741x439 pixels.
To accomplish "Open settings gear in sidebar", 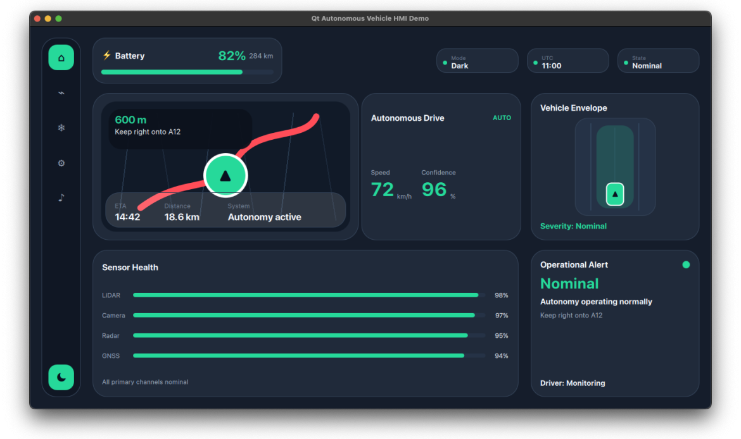I will [x=61, y=163].
